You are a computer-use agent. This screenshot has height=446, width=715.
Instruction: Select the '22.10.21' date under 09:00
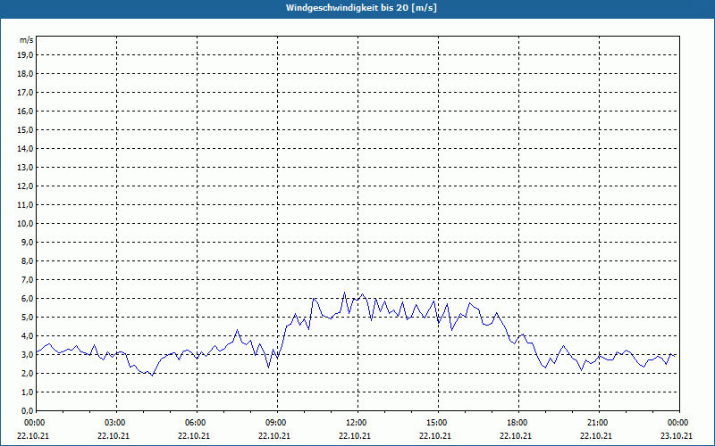(274, 436)
